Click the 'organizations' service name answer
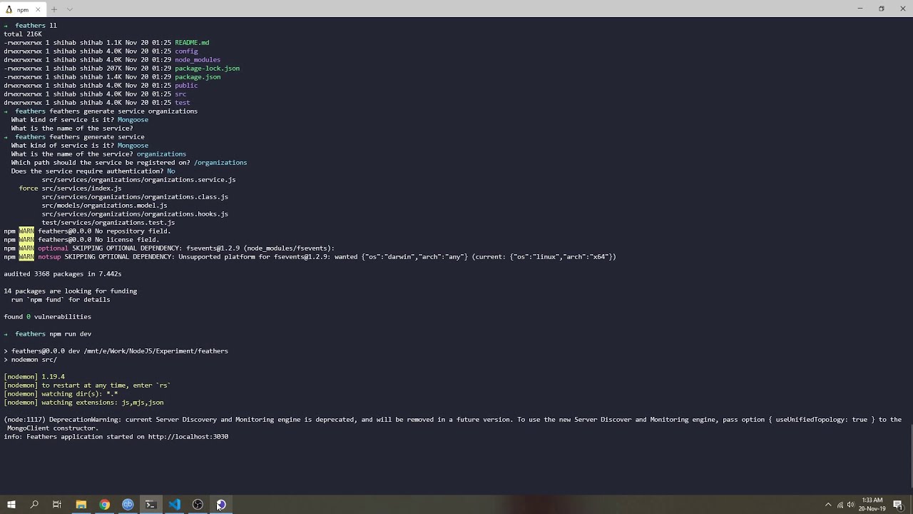This screenshot has width=913, height=514. coord(161,154)
